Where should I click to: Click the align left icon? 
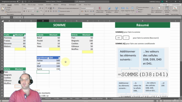pyautogui.click(x=46, y=11)
